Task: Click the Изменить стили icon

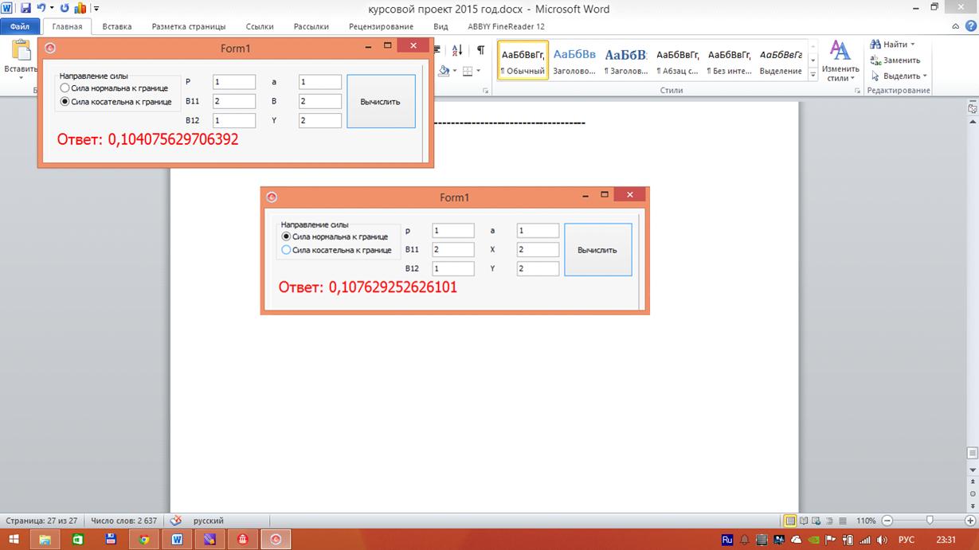Action: point(840,60)
